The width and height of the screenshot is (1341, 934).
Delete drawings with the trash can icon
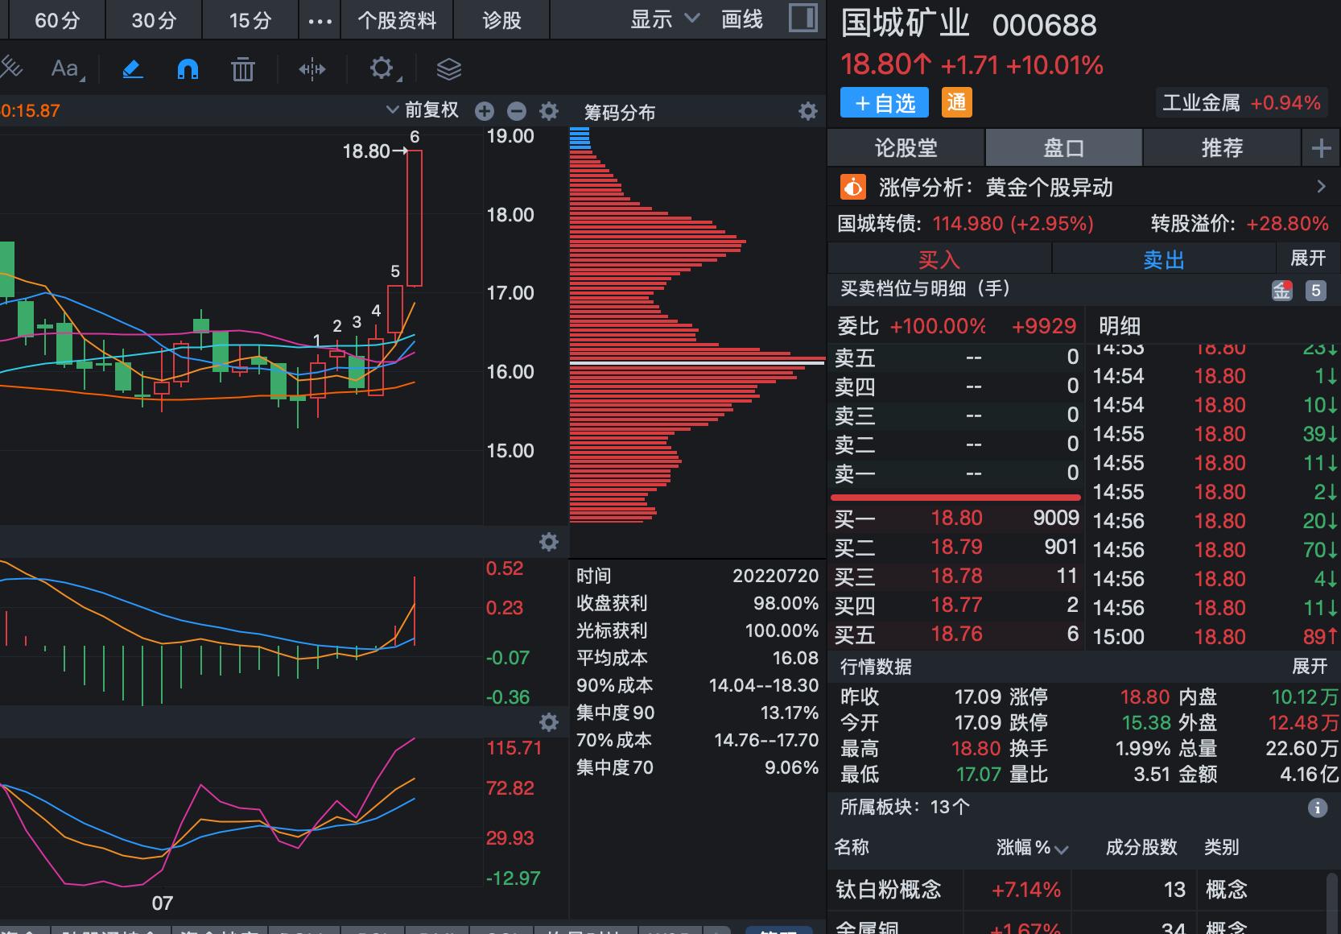(242, 69)
